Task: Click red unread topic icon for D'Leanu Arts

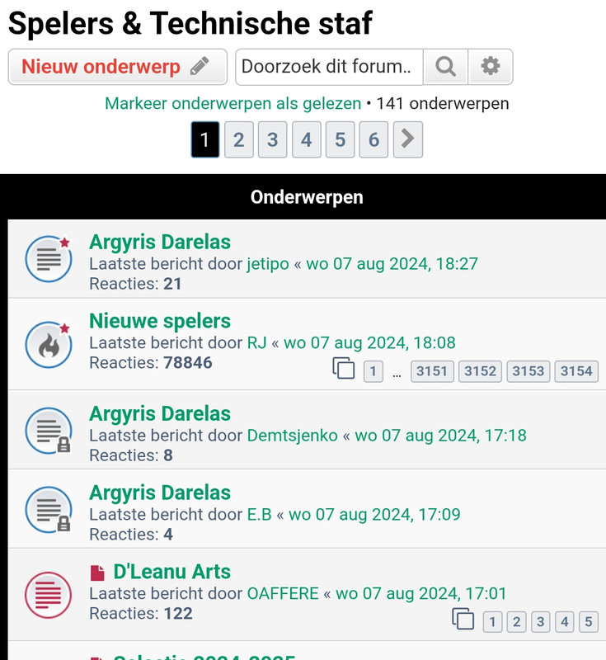Action: click(49, 595)
